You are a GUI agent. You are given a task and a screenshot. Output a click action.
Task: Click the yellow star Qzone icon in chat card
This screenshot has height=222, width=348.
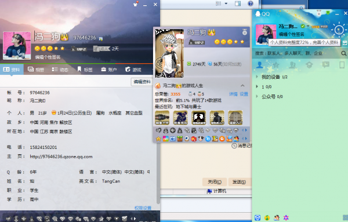click(158, 139)
